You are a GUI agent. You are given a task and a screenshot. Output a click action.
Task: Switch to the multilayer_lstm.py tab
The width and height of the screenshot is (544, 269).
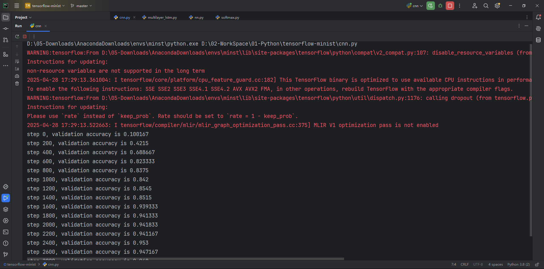tap(160, 17)
